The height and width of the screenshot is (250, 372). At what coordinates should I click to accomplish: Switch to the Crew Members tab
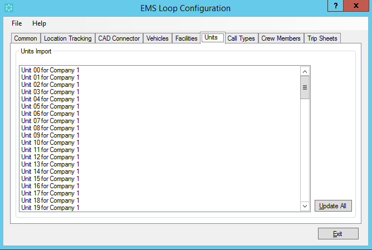(x=281, y=38)
